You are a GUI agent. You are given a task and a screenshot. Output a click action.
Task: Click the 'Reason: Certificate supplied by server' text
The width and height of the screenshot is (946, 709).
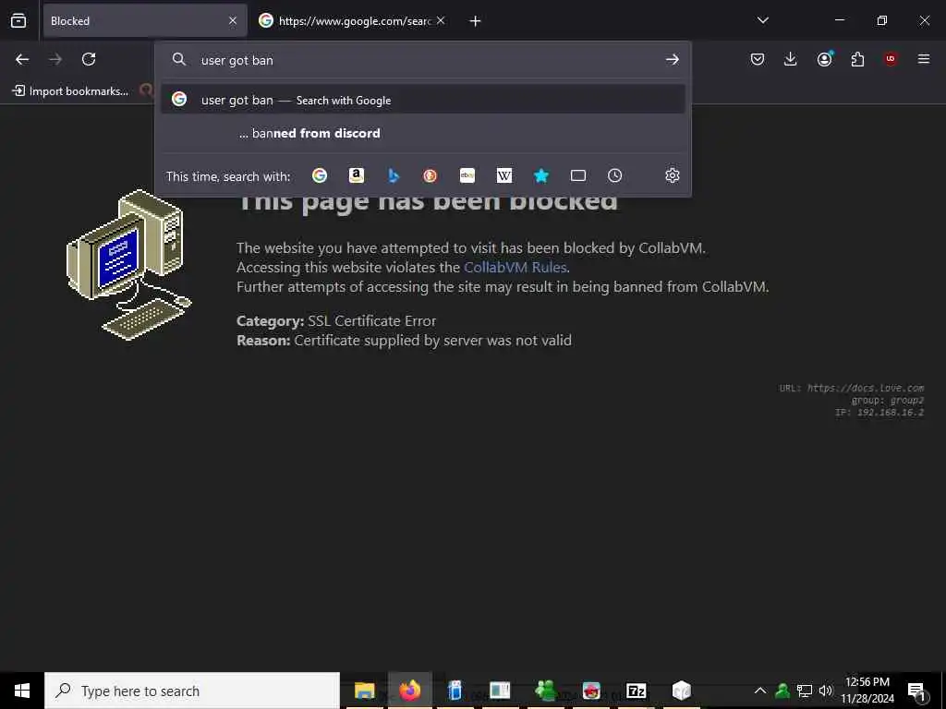tap(404, 340)
